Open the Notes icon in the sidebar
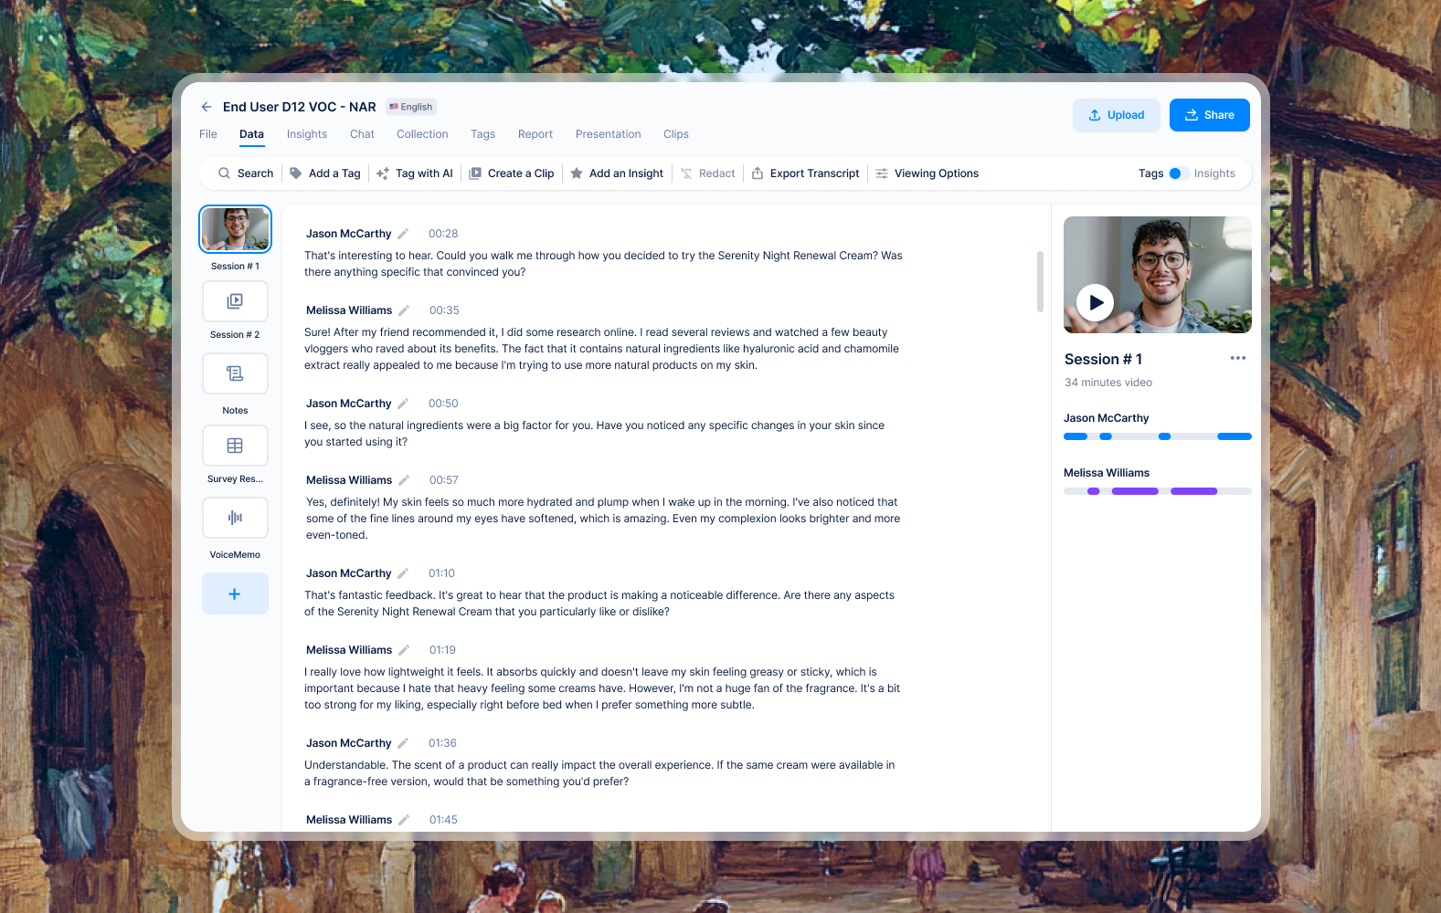 pyautogui.click(x=235, y=373)
